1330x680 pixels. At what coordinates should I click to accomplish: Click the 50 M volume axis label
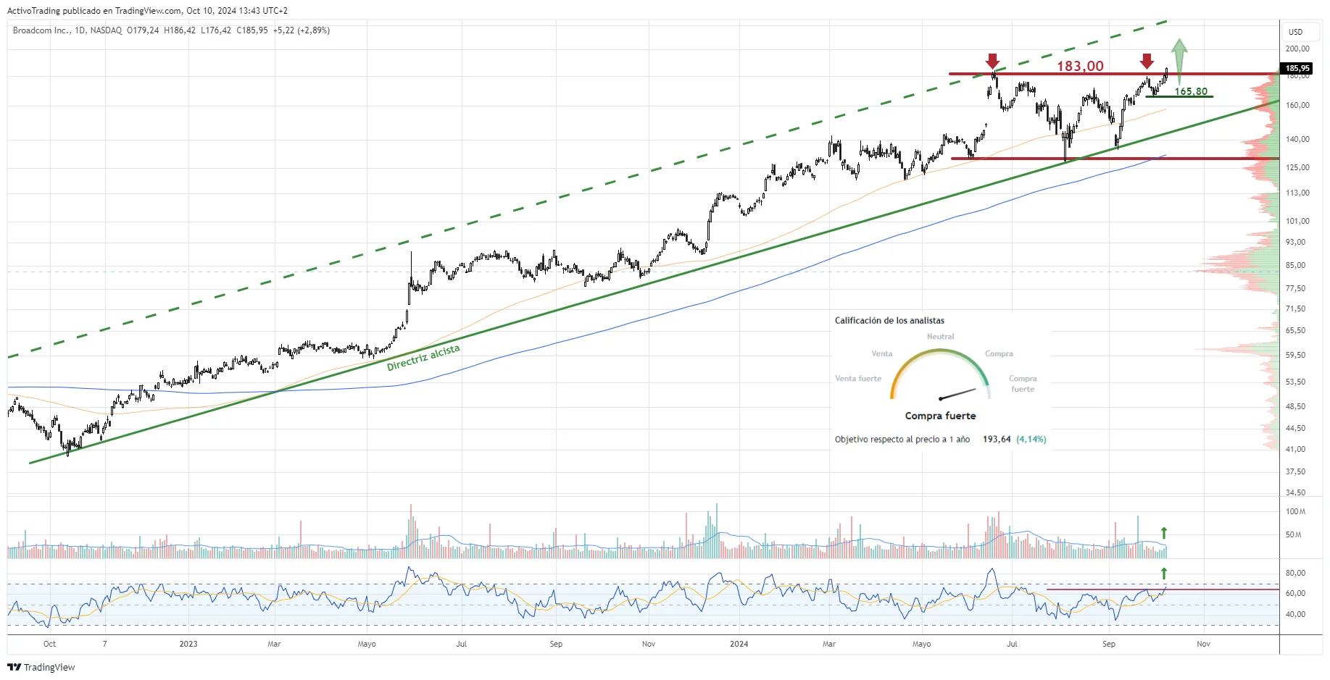pos(1293,534)
